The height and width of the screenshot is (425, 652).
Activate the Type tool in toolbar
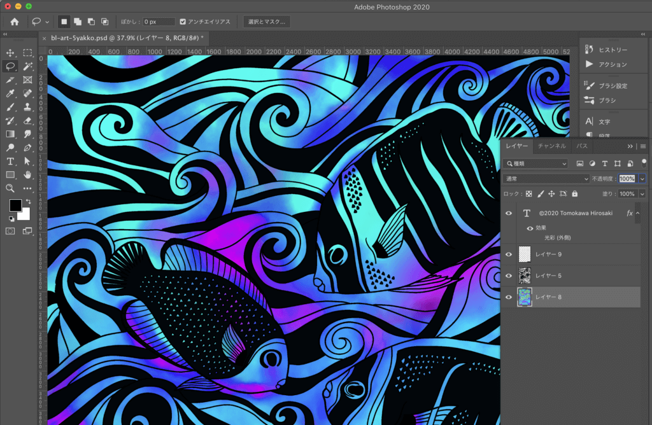10,162
